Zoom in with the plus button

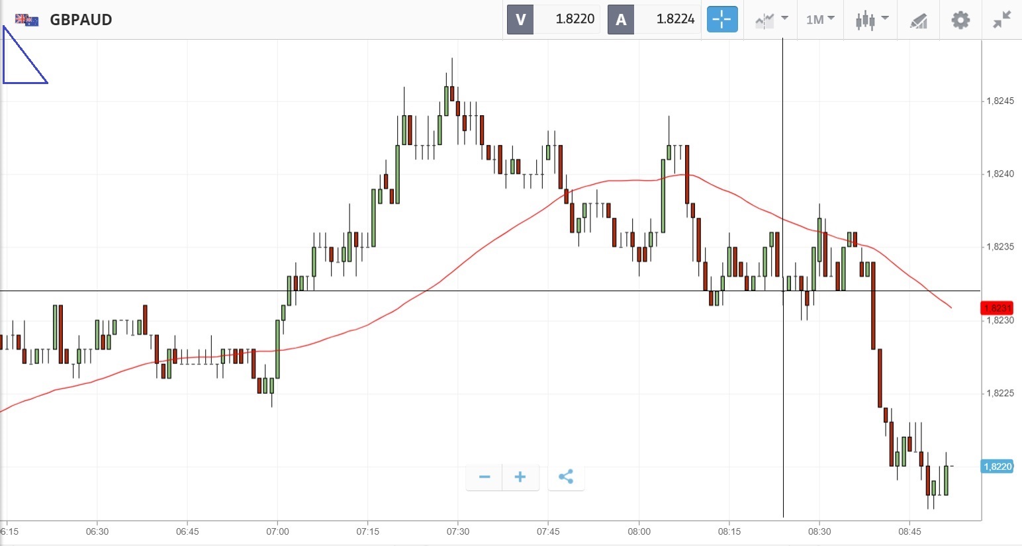pyautogui.click(x=520, y=477)
